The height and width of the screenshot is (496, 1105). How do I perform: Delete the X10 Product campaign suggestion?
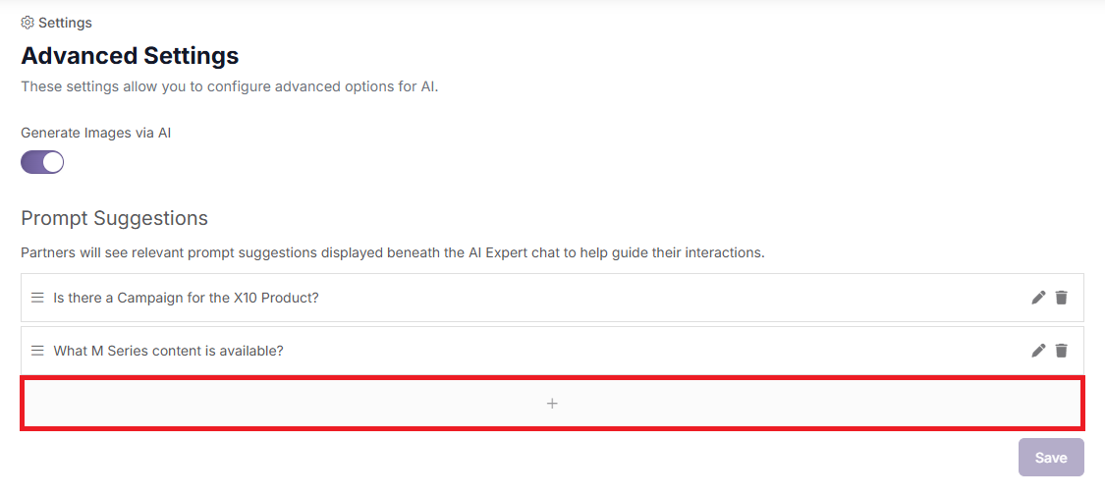click(1061, 298)
